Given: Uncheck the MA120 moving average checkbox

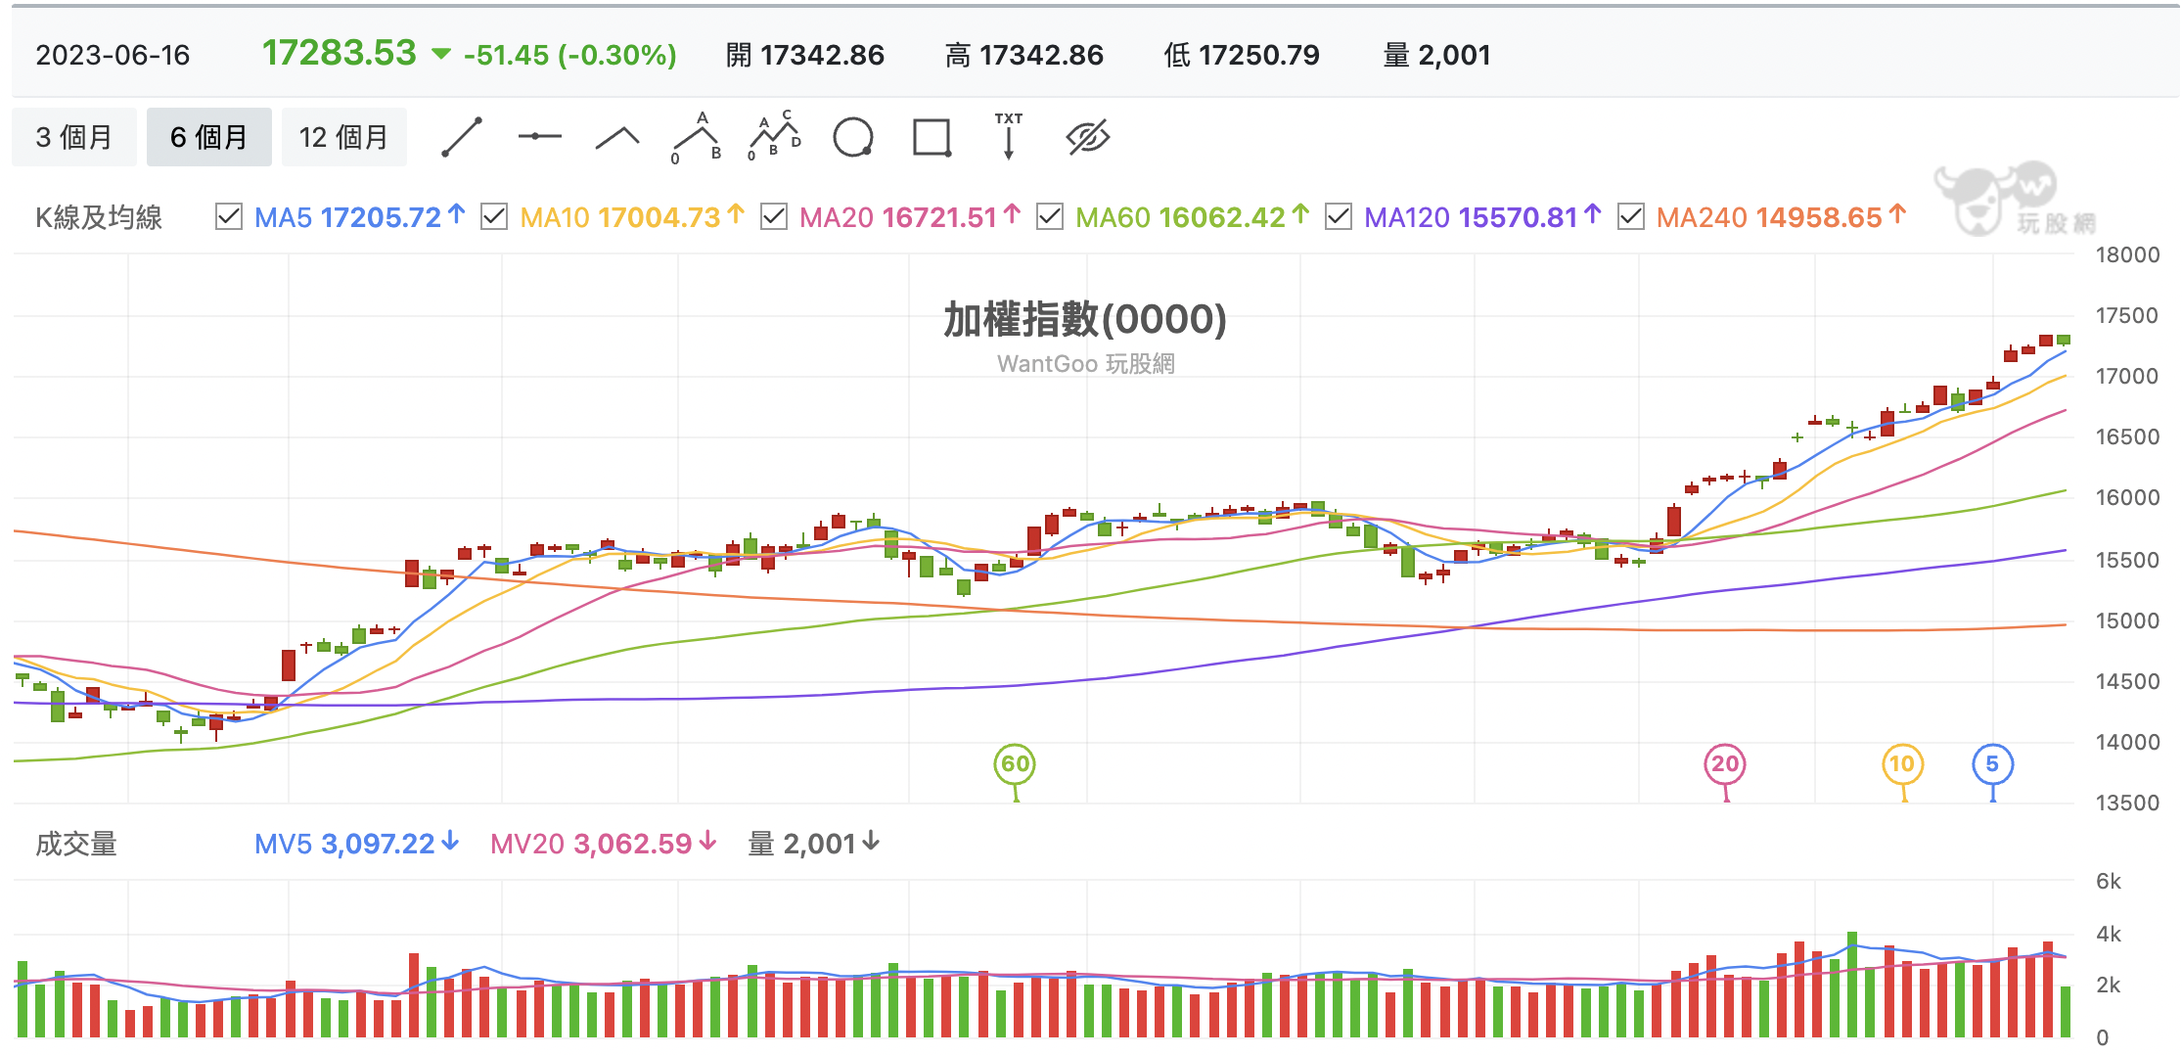Looking at the screenshot, I should pyautogui.click(x=1339, y=216).
